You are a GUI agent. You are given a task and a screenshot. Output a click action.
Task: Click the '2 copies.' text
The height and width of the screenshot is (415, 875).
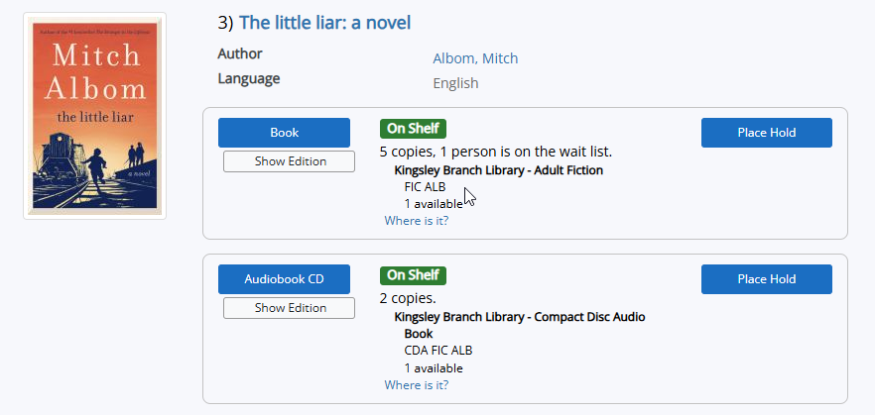[x=408, y=298]
